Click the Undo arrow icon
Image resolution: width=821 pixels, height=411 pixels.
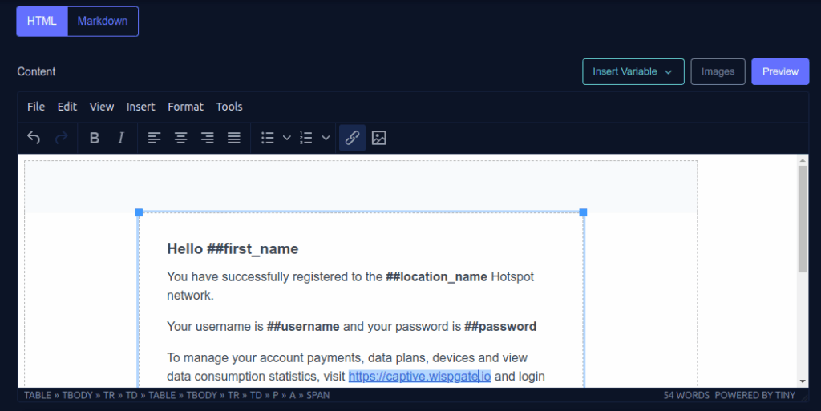(x=34, y=138)
